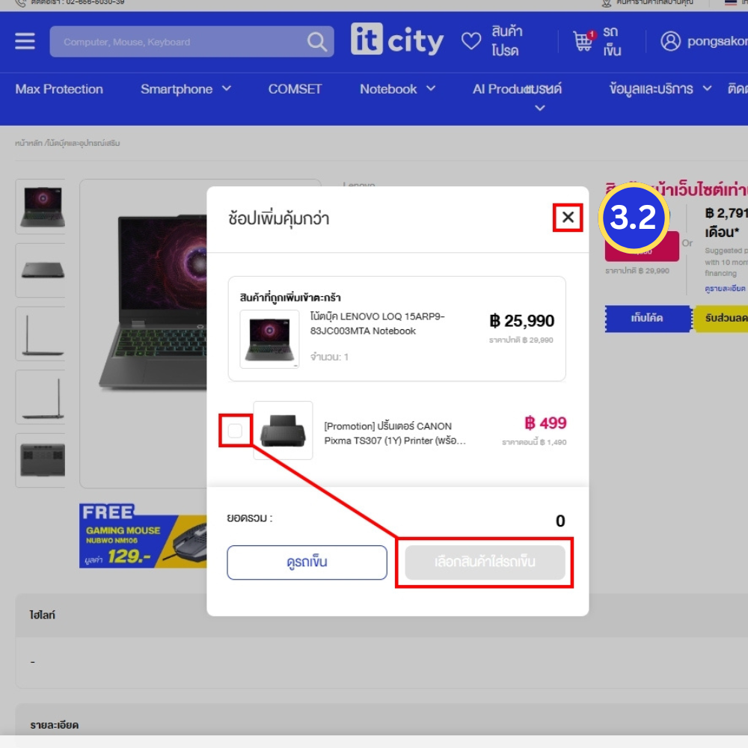
Task: Close the ช้อปเพิ่มคุ้มกว่า popup
Action: [x=568, y=218]
